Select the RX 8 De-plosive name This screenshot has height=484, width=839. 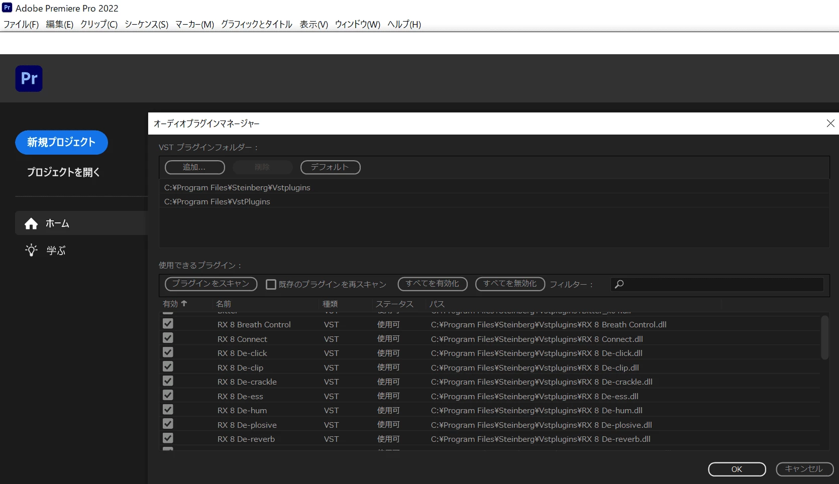[x=247, y=425]
